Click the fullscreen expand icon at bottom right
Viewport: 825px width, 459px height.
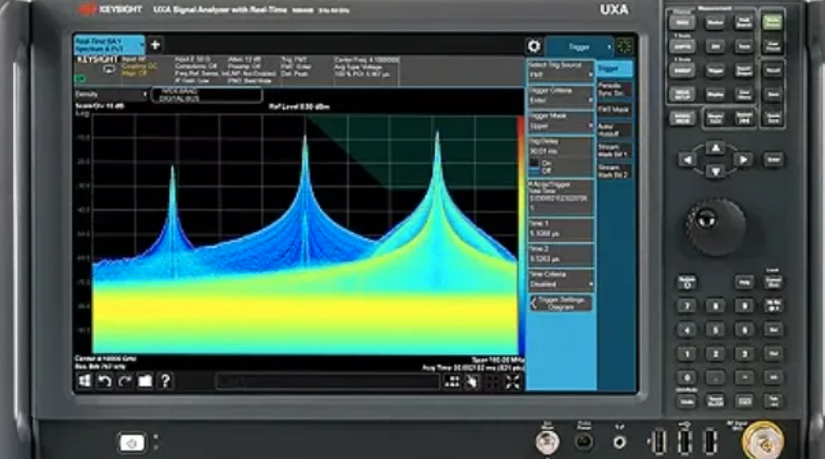coord(513,381)
